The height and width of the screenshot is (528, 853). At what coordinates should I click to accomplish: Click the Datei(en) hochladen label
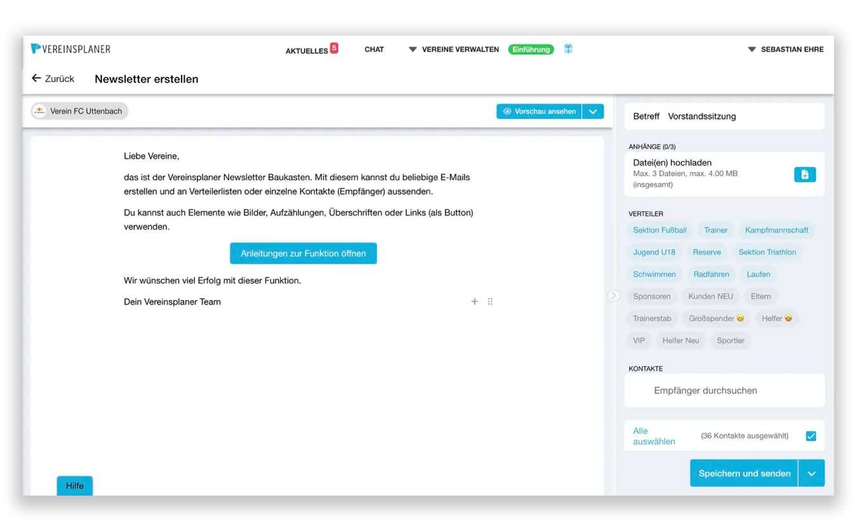coord(672,162)
